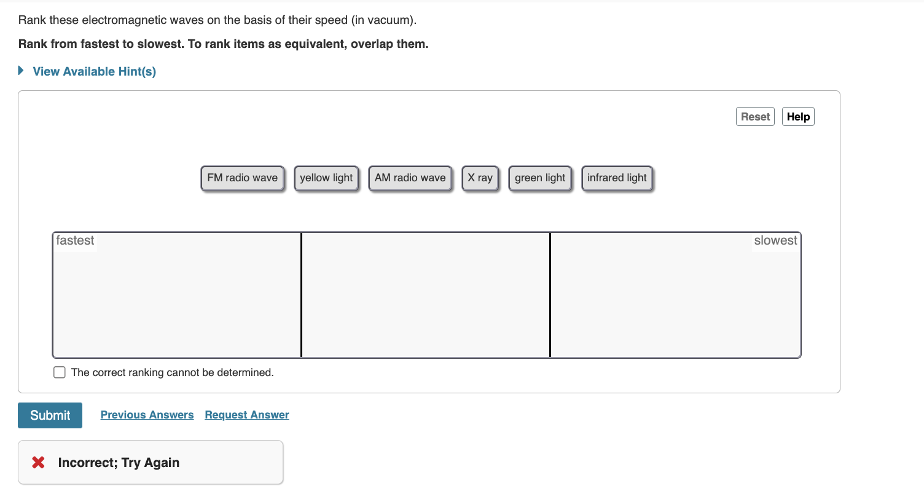Click the 'slowest' ranking bin

(x=676, y=295)
